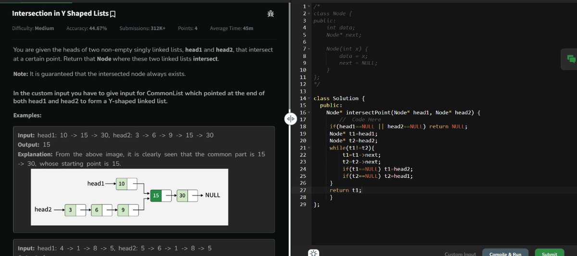Place cursor on 'return t1;' code line

tap(346, 190)
